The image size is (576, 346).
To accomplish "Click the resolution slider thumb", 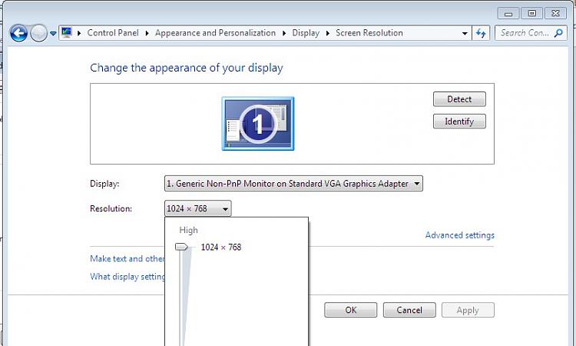I will (x=181, y=247).
